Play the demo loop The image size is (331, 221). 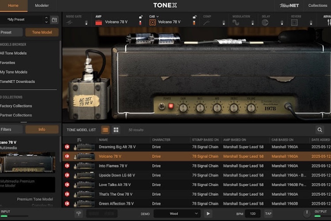pos(208,213)
